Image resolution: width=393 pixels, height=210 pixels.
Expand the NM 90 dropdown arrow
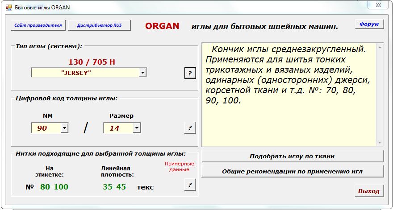click(64, 128)
